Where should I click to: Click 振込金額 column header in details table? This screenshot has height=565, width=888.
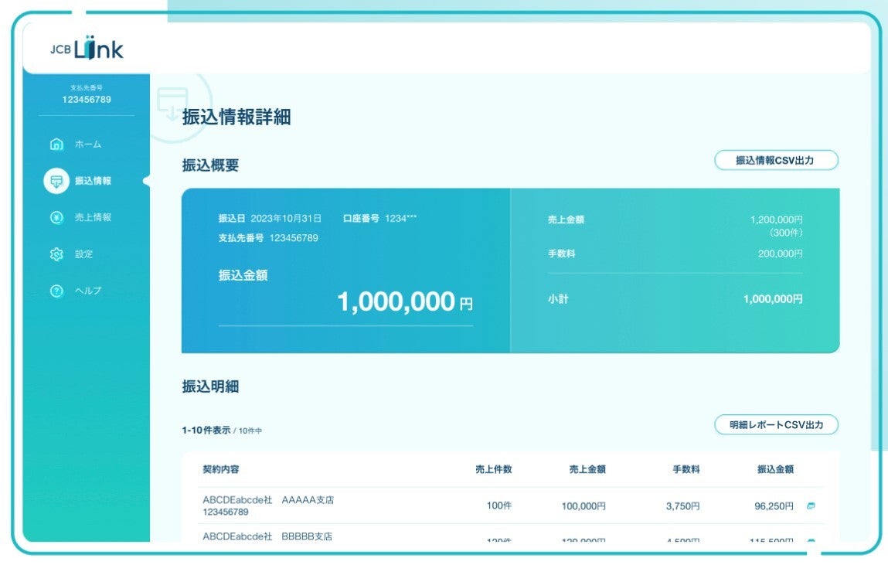pyautogui.click(x=775, y=469)
